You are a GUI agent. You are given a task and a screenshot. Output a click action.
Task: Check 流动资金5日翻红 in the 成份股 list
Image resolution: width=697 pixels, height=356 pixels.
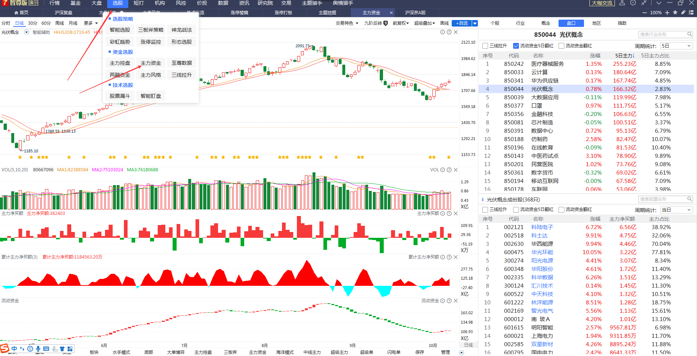pyautogui.click(x=516, y=210)
